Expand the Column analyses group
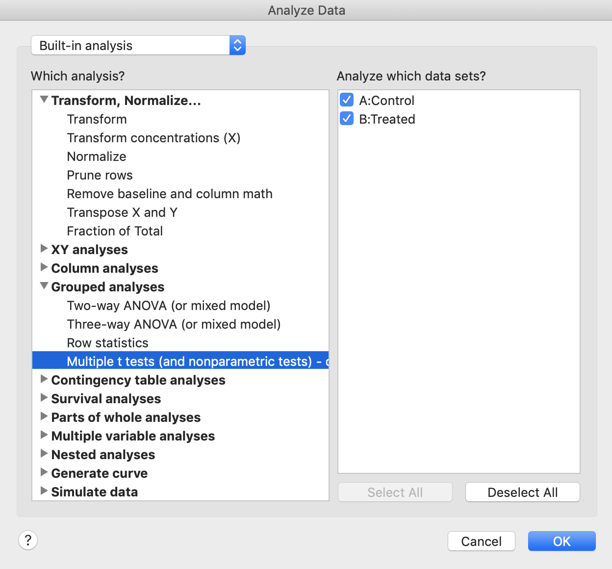Image resolution: width=612 pixels, height=569 pixels. point(44,267)
